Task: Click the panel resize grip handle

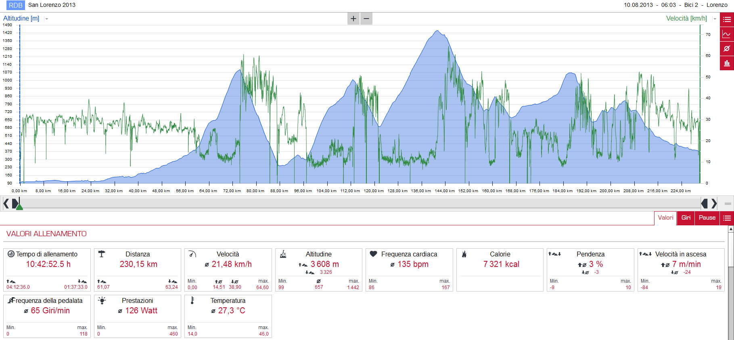Action: [728, 204]
